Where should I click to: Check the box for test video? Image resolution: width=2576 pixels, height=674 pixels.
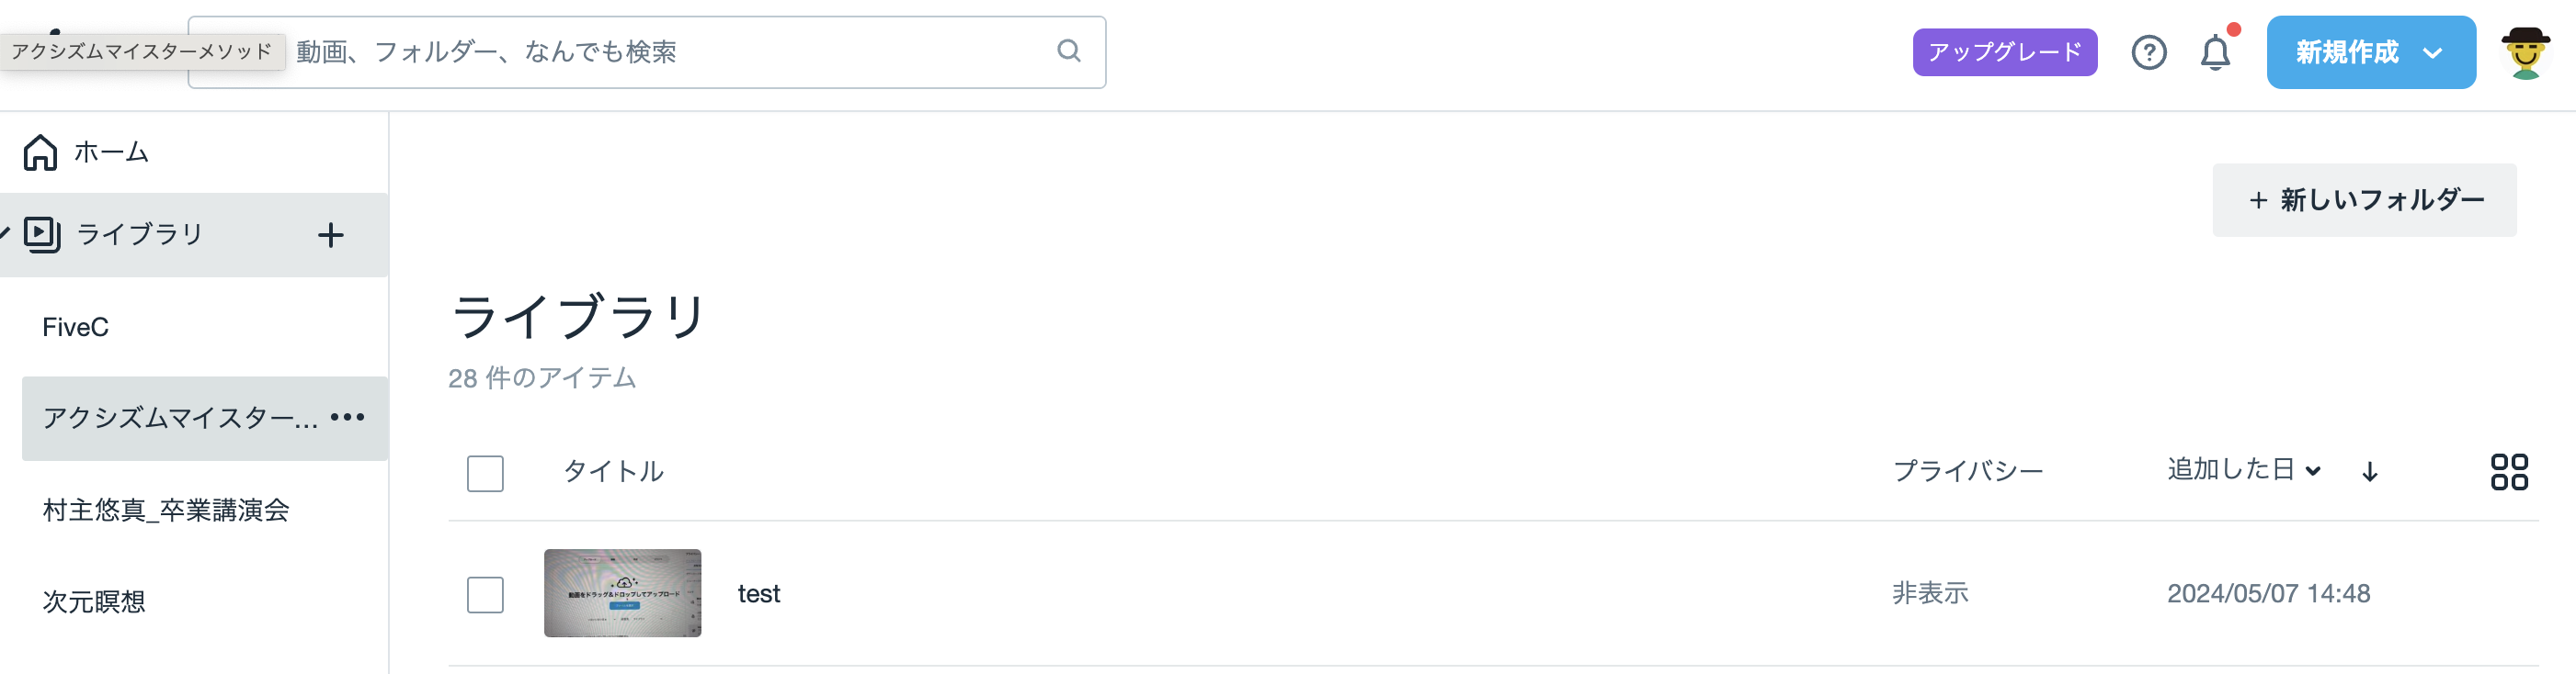tap(485, 595)
